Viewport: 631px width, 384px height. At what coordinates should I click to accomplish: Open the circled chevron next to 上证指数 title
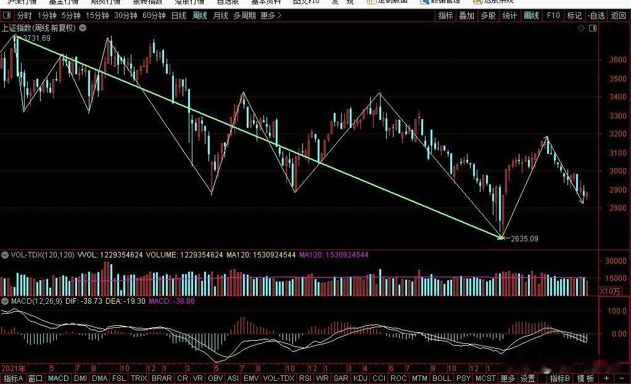point(83,28)
